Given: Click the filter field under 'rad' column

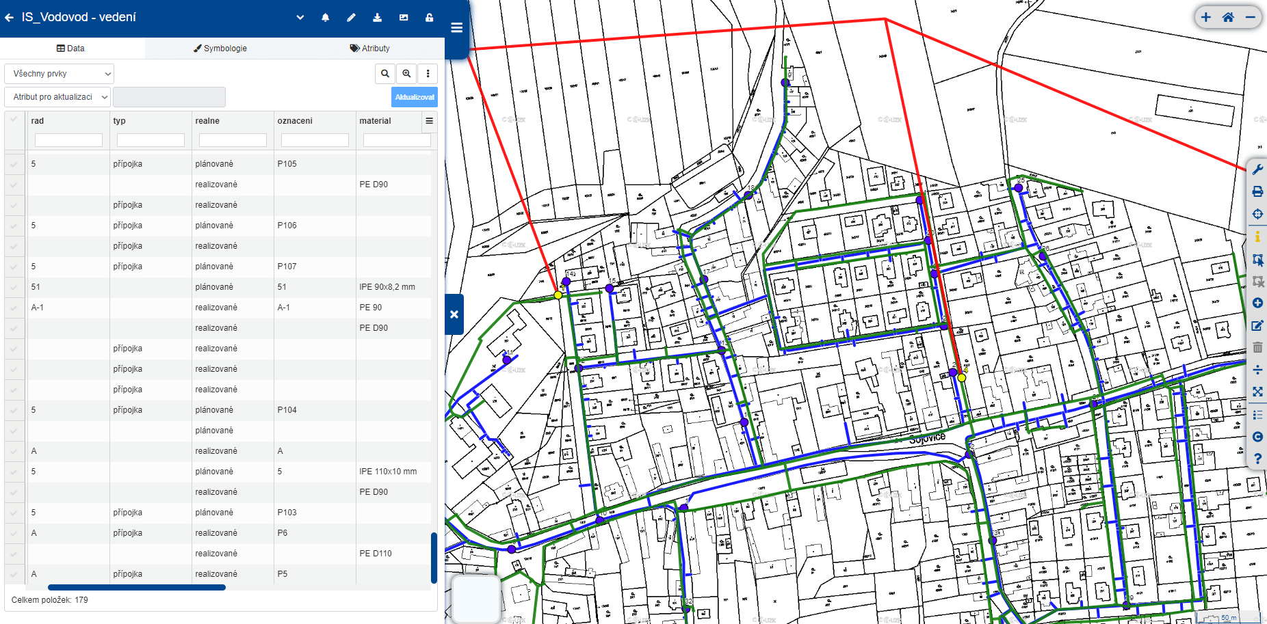Looking at the screenshot, I should coord(68,140).
